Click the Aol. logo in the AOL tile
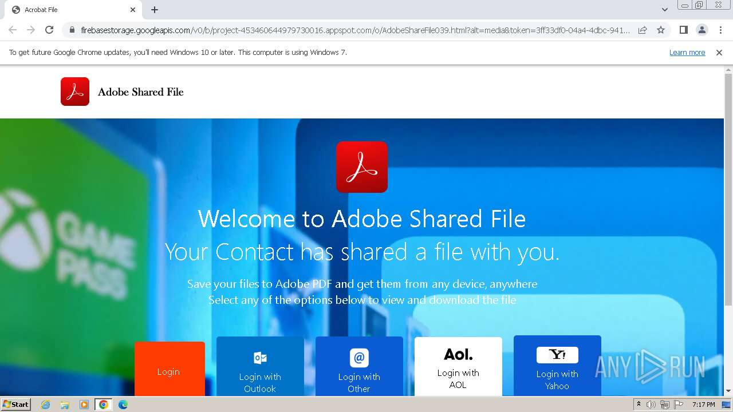The image size is (733, 412). 458,355
